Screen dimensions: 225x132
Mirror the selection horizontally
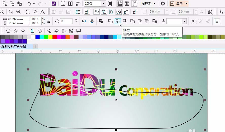point(84,21)
